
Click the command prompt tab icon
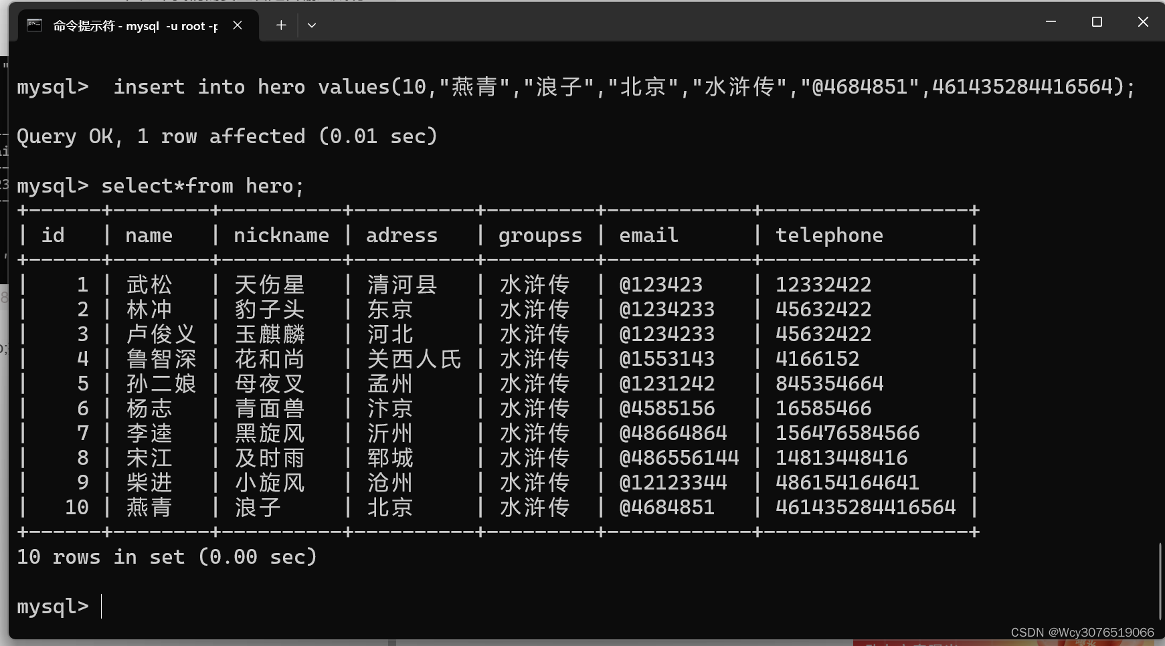34,25
